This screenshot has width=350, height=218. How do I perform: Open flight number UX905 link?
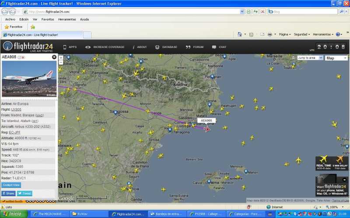point(16,109)
